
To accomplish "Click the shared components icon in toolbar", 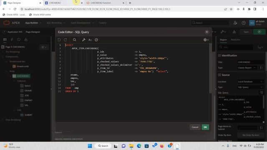I will [x=234, y=32].
